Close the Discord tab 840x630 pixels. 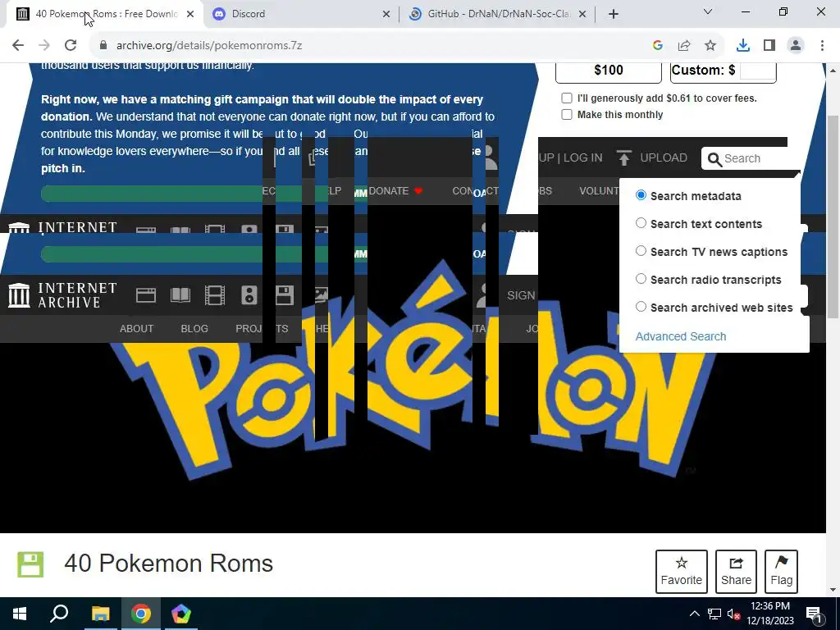pos(386,14)
